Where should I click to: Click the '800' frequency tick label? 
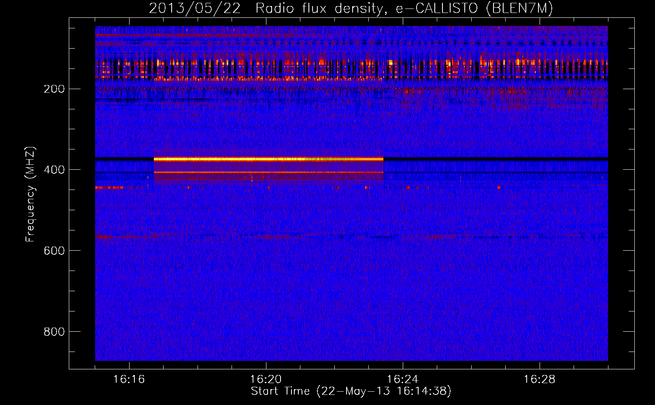[54, 332]
